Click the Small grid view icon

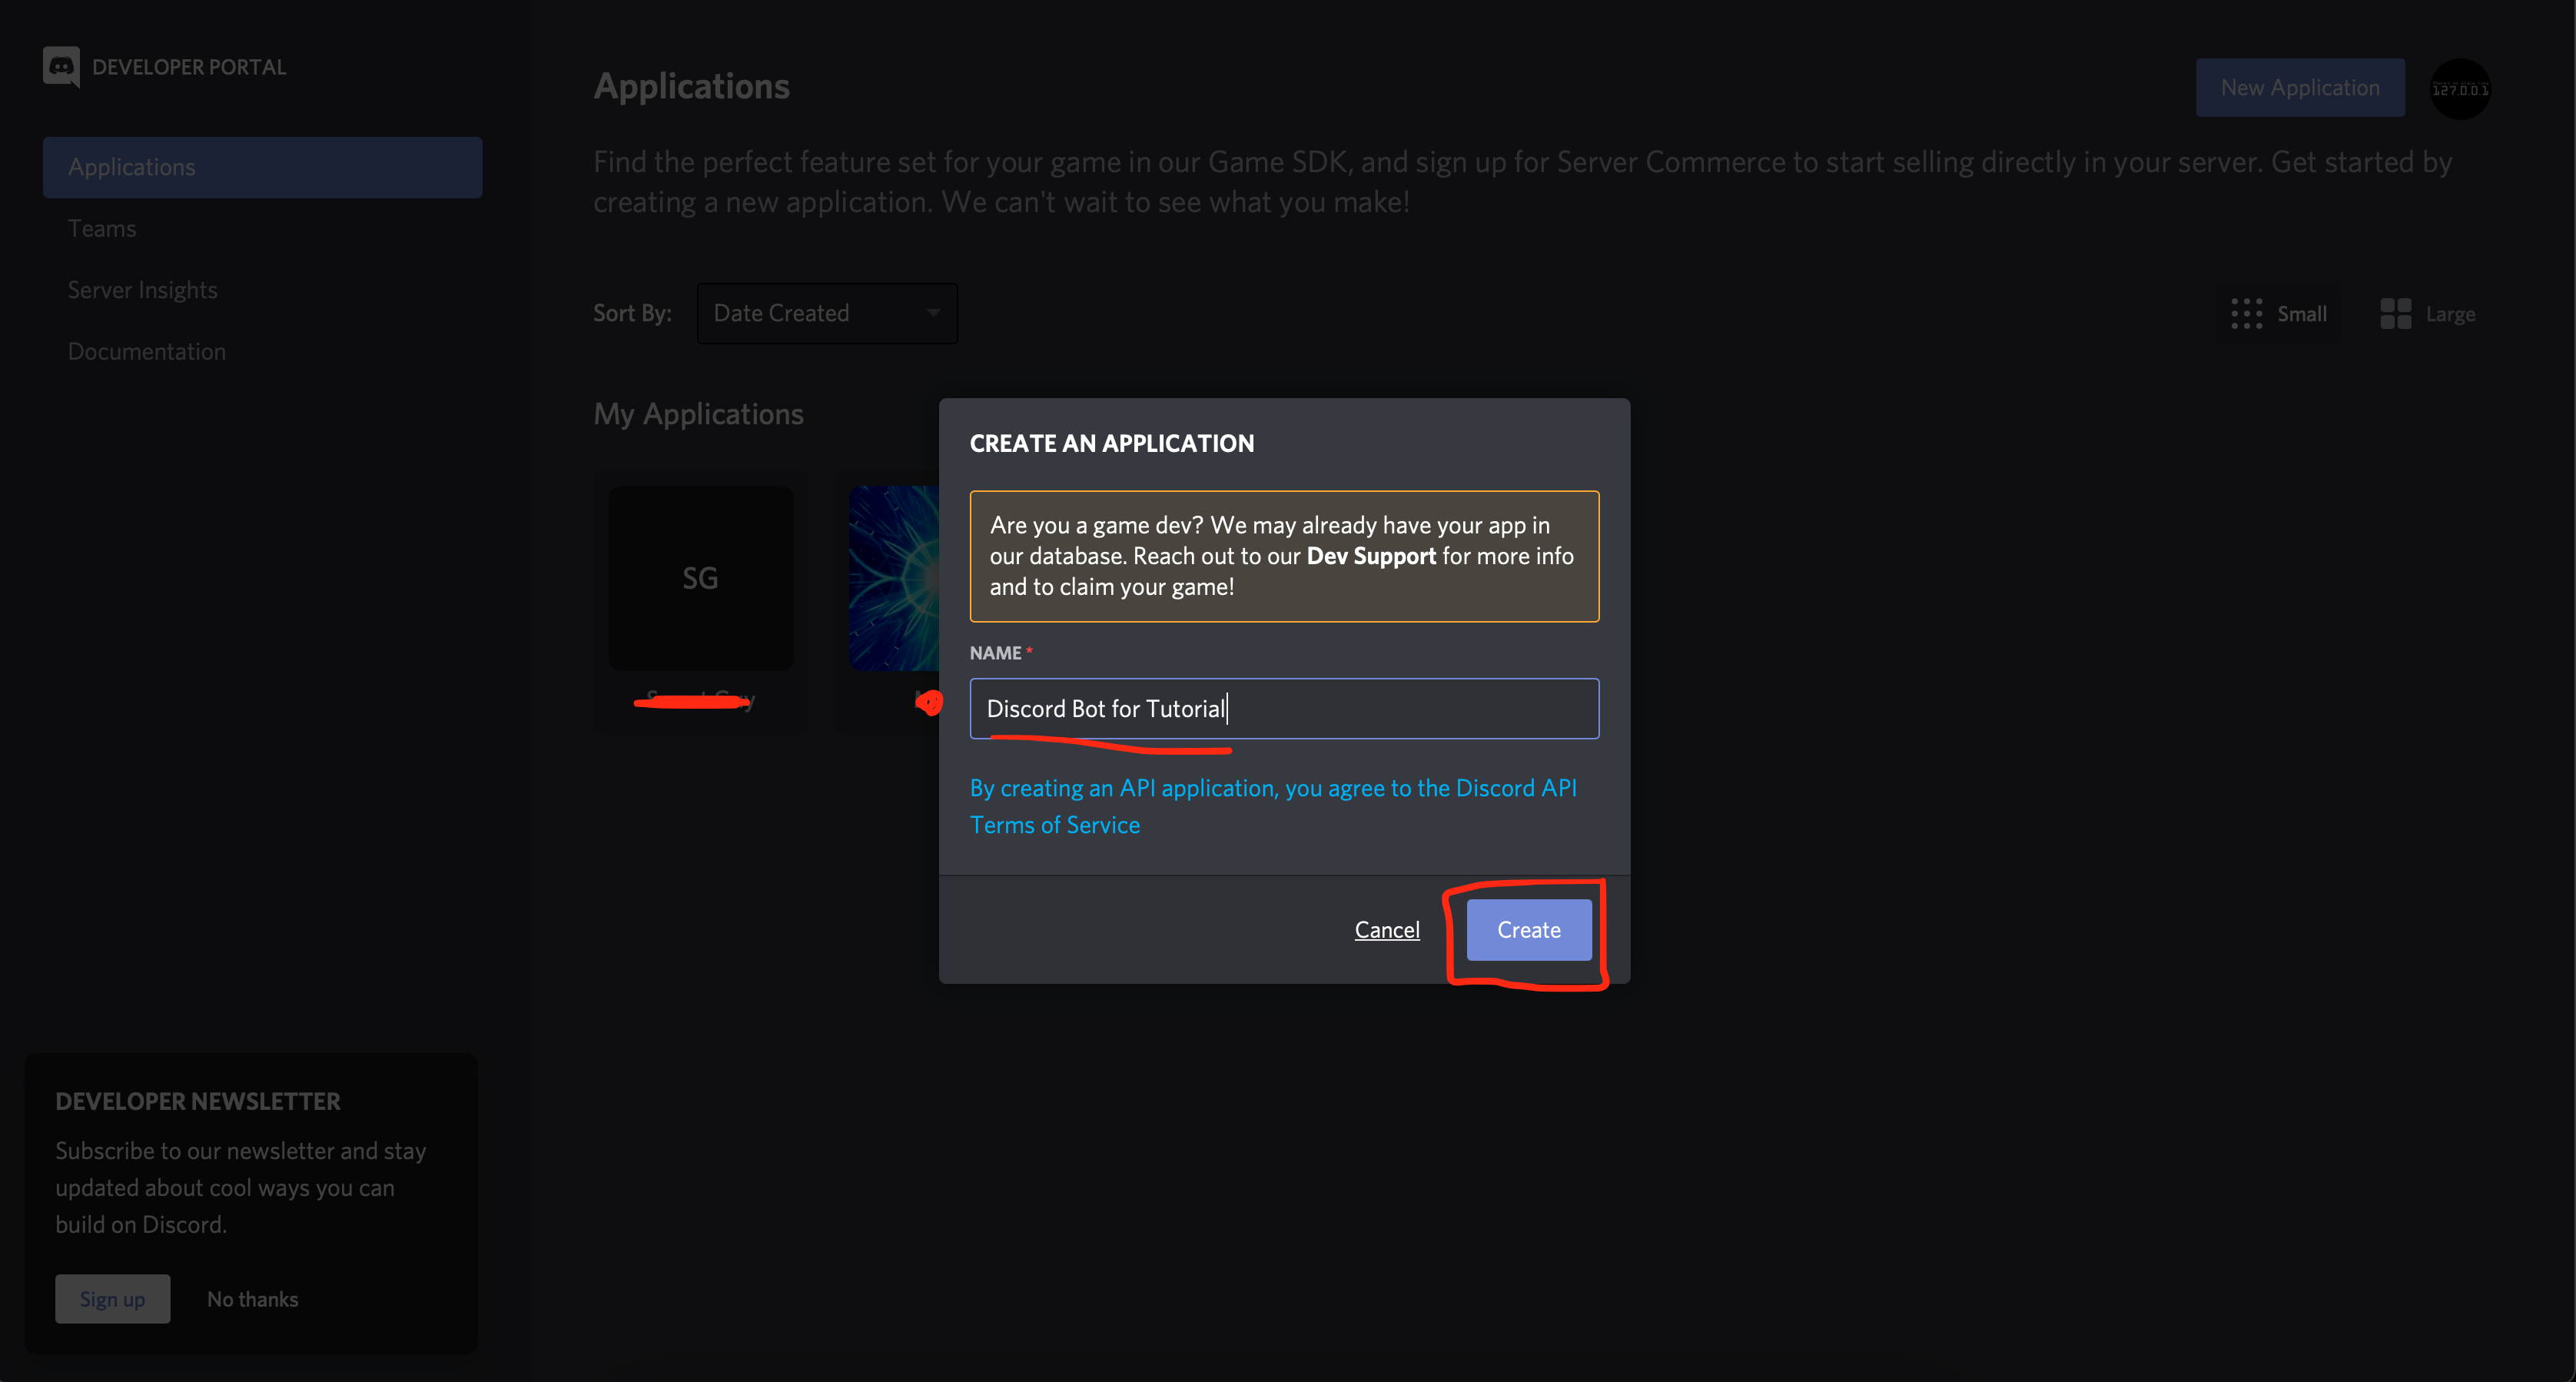[x=2247, y=314]
